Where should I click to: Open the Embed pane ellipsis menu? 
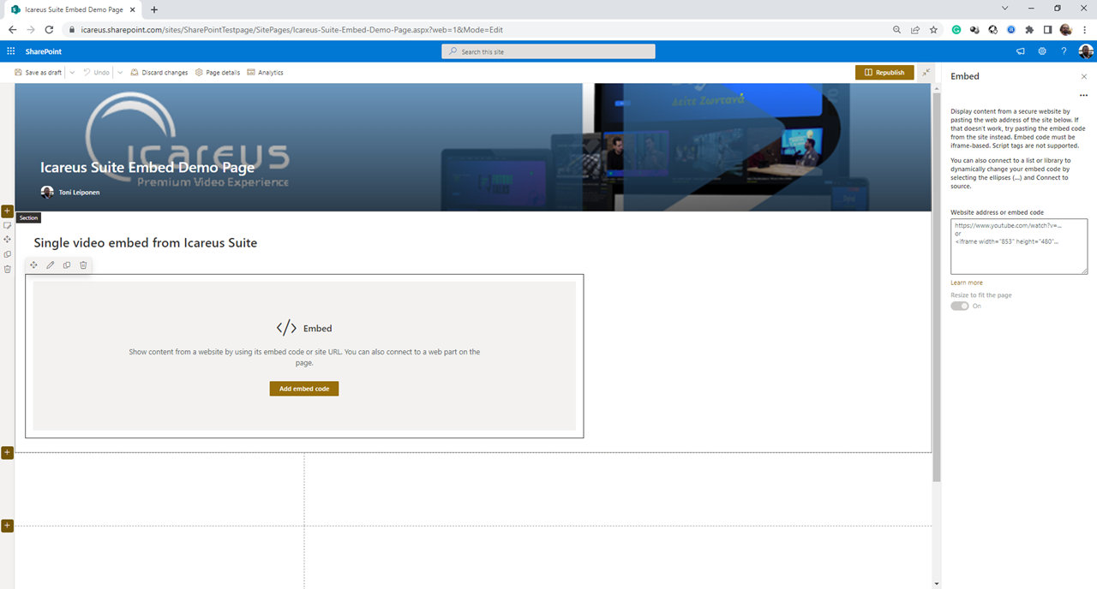[x=1083, y=95]
